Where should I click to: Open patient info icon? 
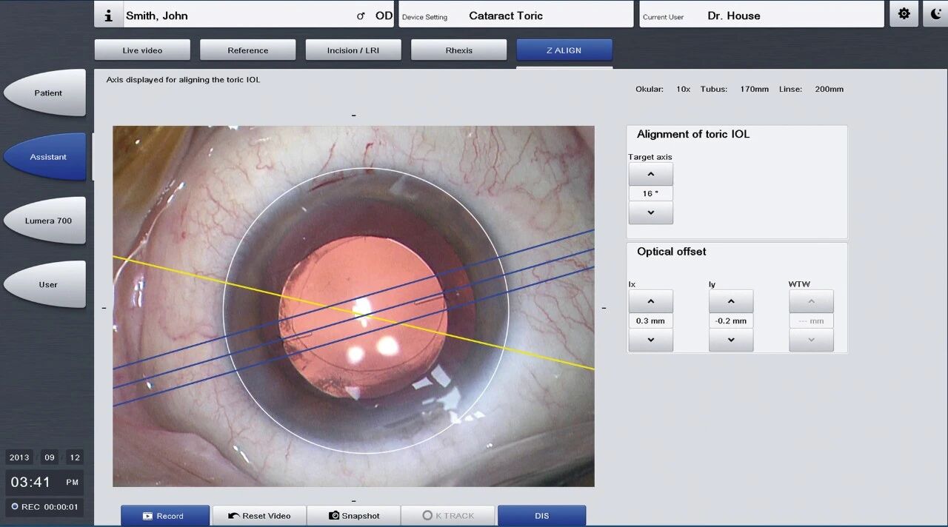coord(109,16)
